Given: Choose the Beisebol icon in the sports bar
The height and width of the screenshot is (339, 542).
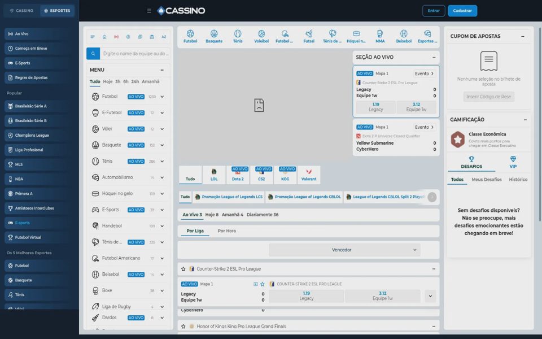Looking at the screenshot, I should click(404, 36).
